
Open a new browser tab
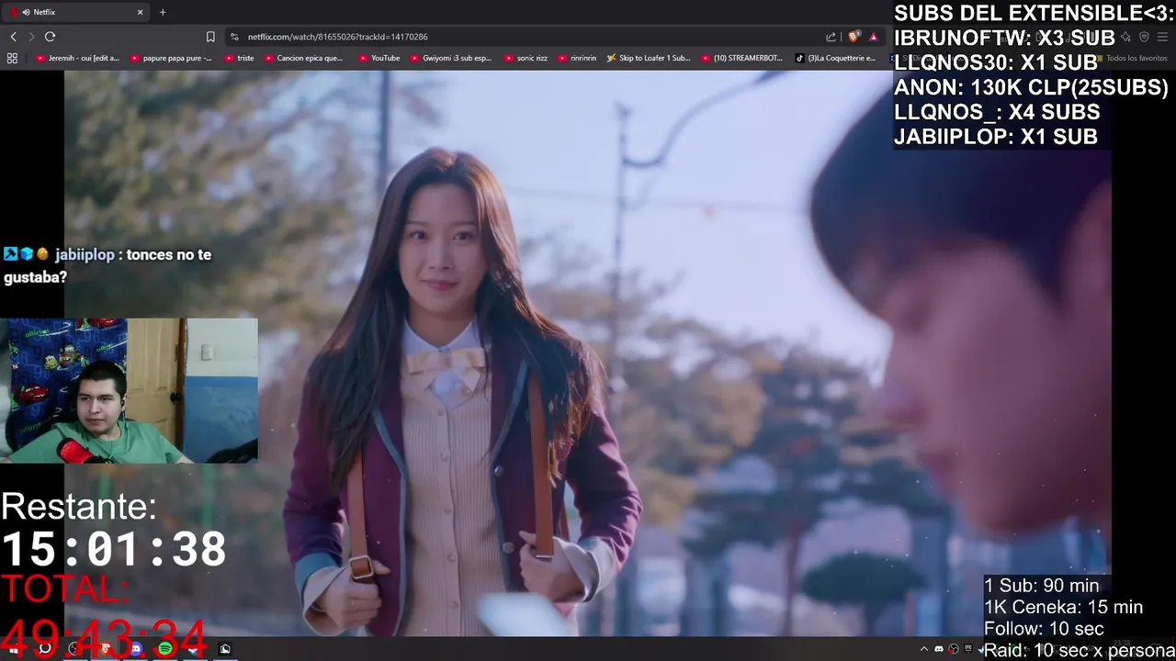163,12
